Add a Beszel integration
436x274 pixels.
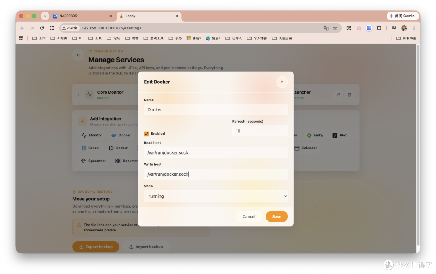point(90,148)
